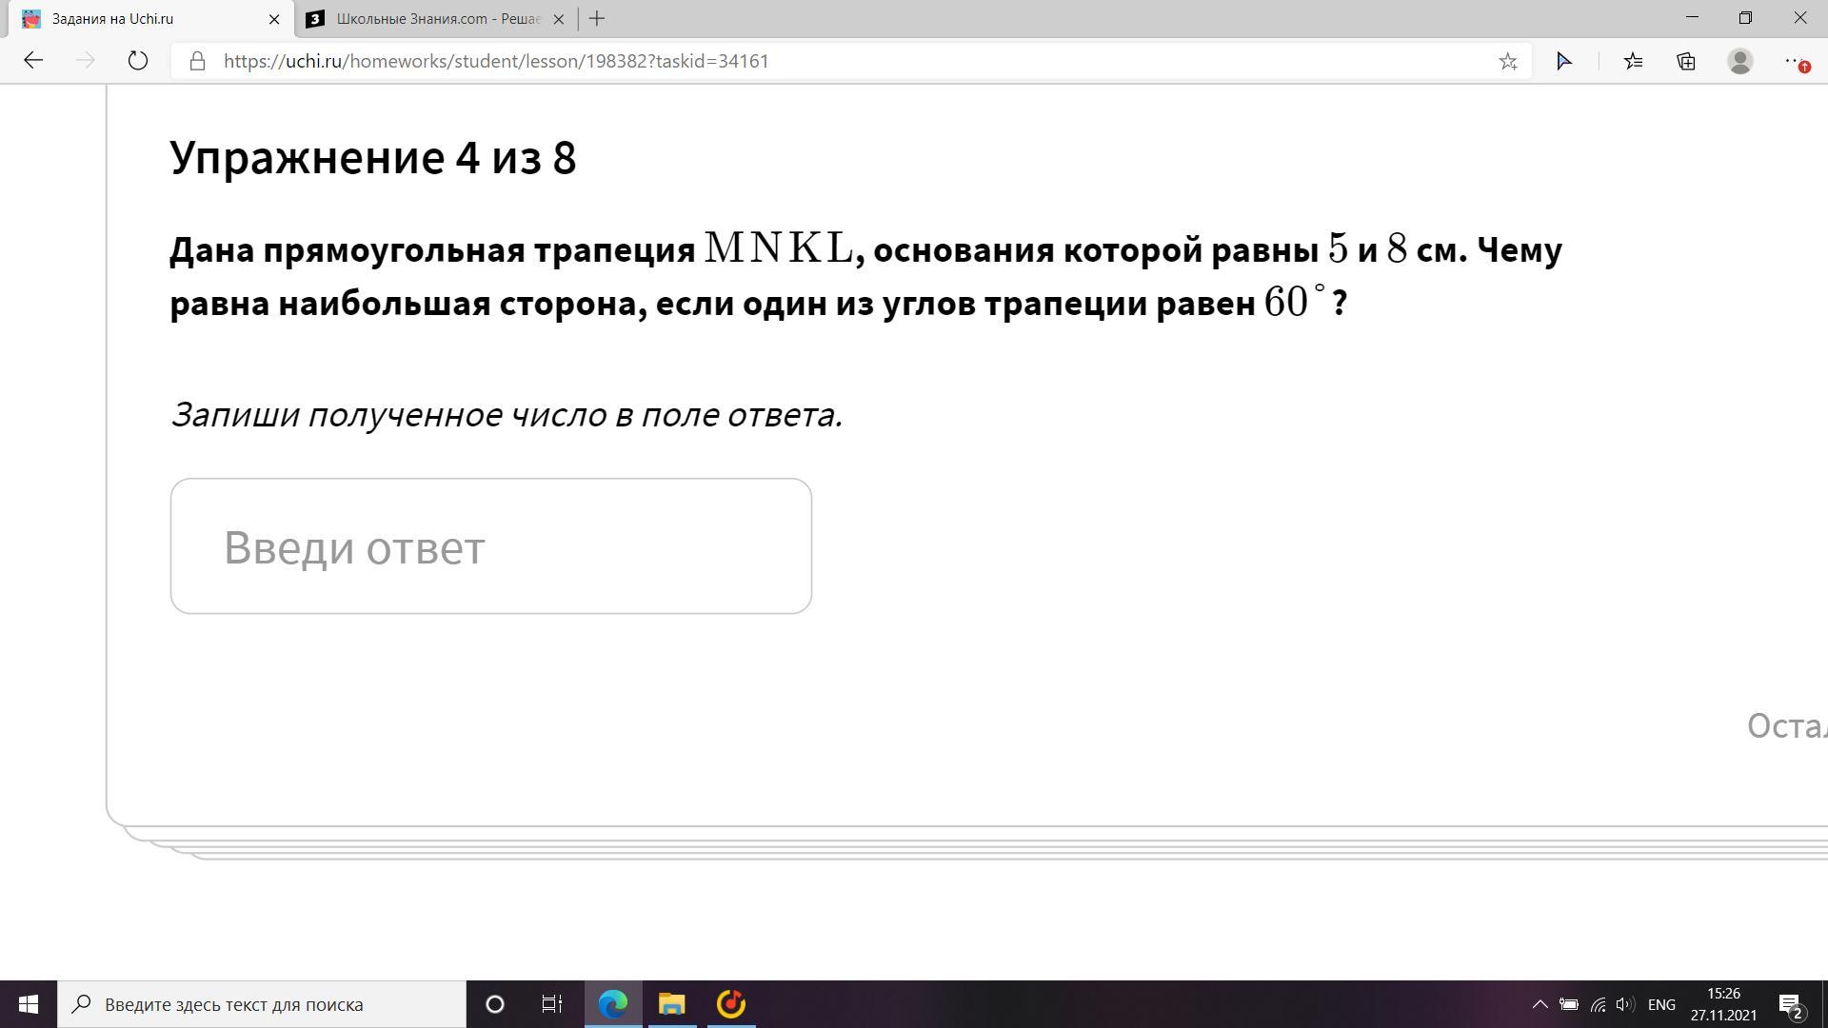Click the Введи ответ answer field
Viewport: 1828px width, 1028px height.
pyautogui.click(x=490, y=546)
